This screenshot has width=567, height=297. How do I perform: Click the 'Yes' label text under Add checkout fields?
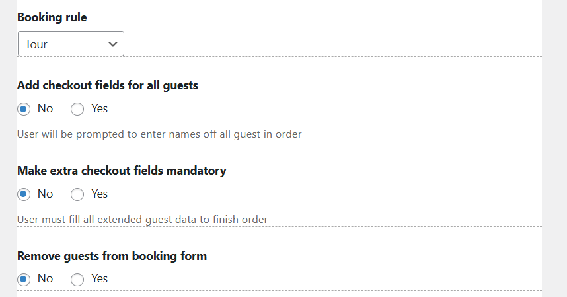pos(99,108)
